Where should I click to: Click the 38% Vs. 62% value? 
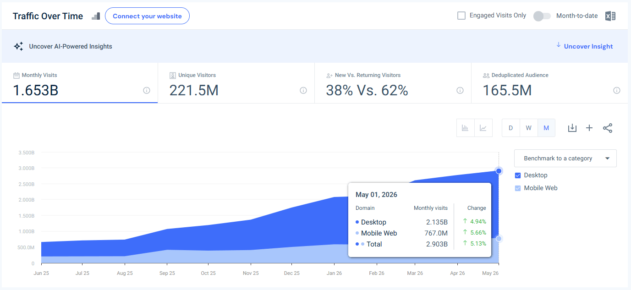click(367, 91)
